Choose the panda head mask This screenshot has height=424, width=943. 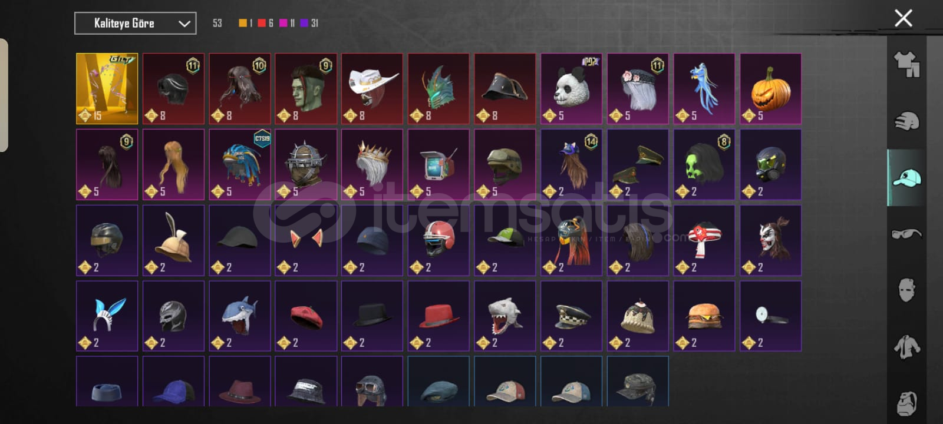coord(571,89)
